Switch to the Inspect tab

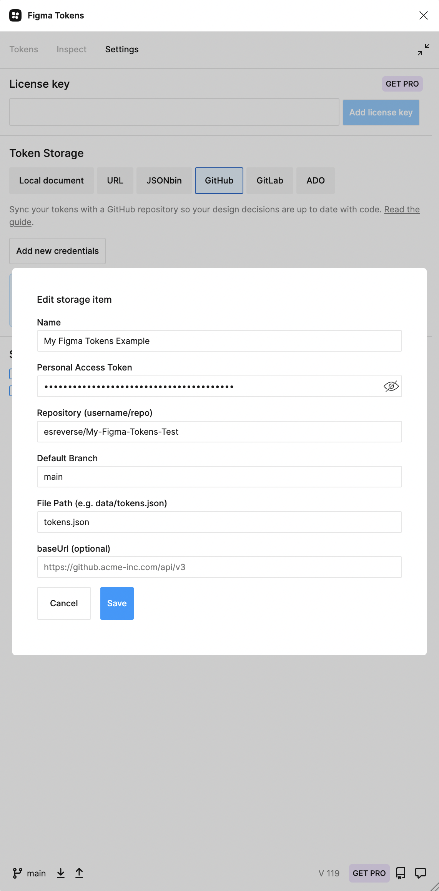pyautogui.click(x=72, y=49)
